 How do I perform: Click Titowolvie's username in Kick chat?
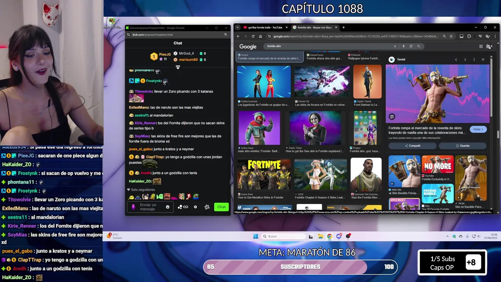(x=144, y=91)
